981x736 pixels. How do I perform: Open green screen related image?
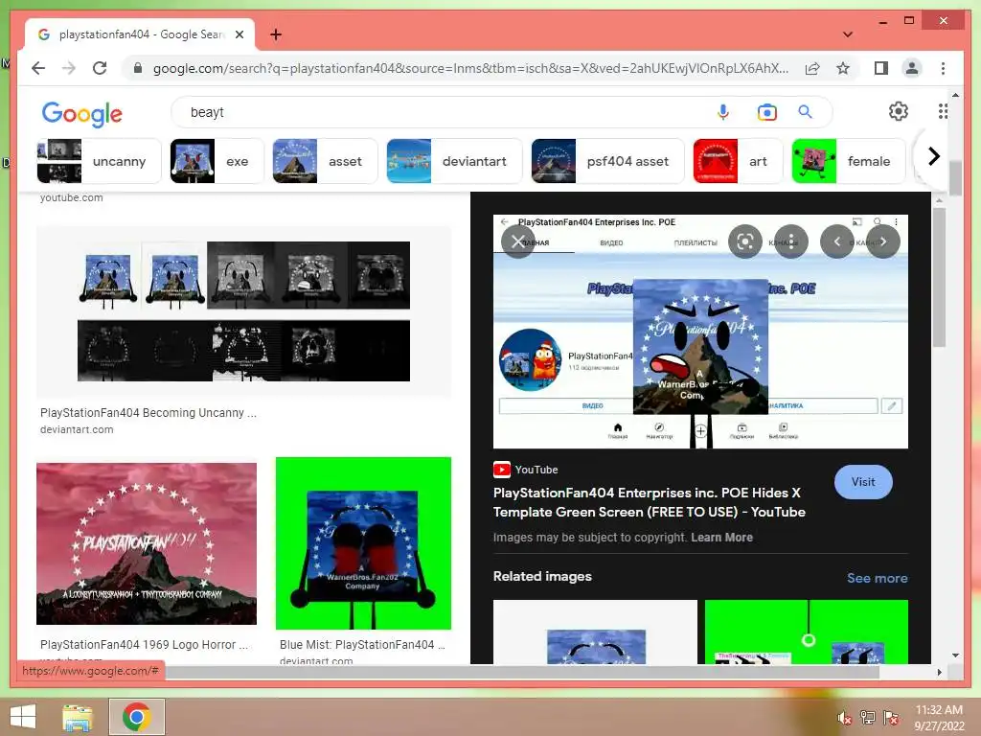point(807,632)
